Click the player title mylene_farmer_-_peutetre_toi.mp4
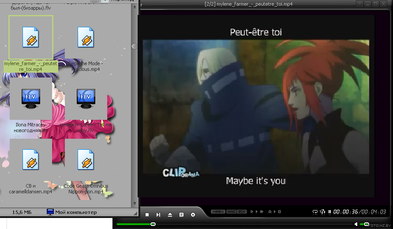The image size is (393, 229). pyautogui.click(x=255, y=4)
